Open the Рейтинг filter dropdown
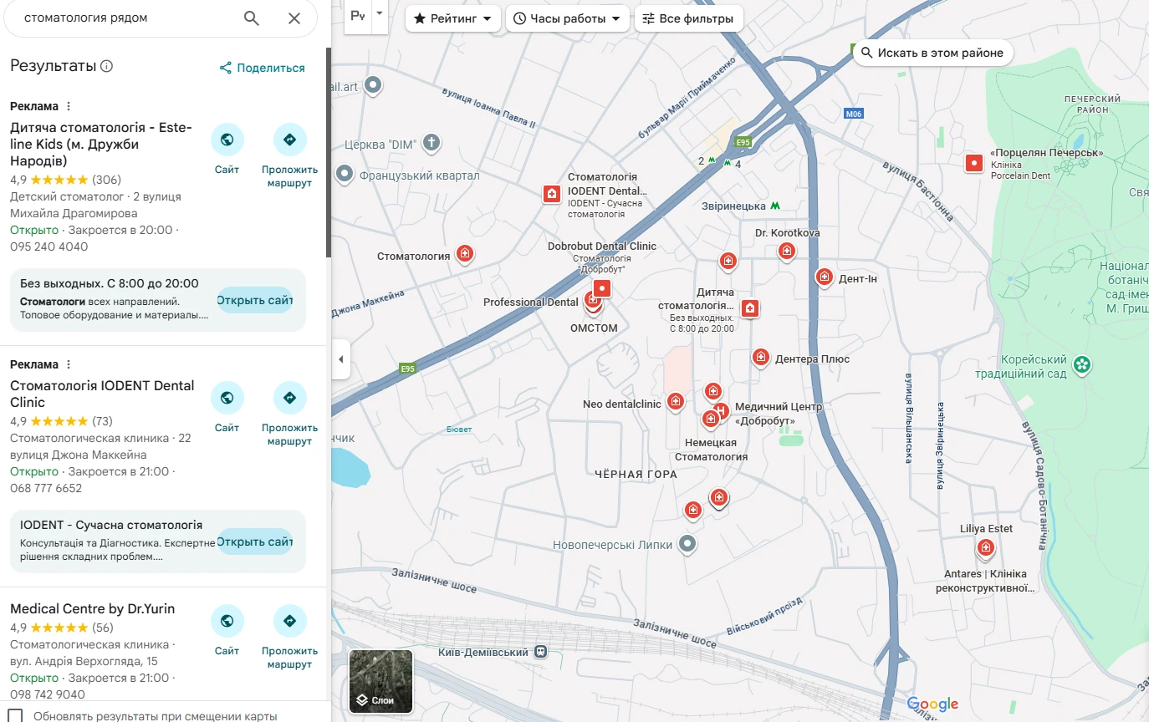Viewport: 1149px width, 722px height. [x=453, y=18]
